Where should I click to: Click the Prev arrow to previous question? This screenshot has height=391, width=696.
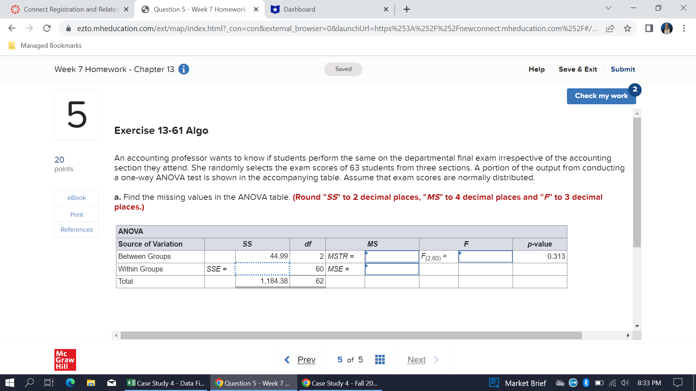coord(287,360)
